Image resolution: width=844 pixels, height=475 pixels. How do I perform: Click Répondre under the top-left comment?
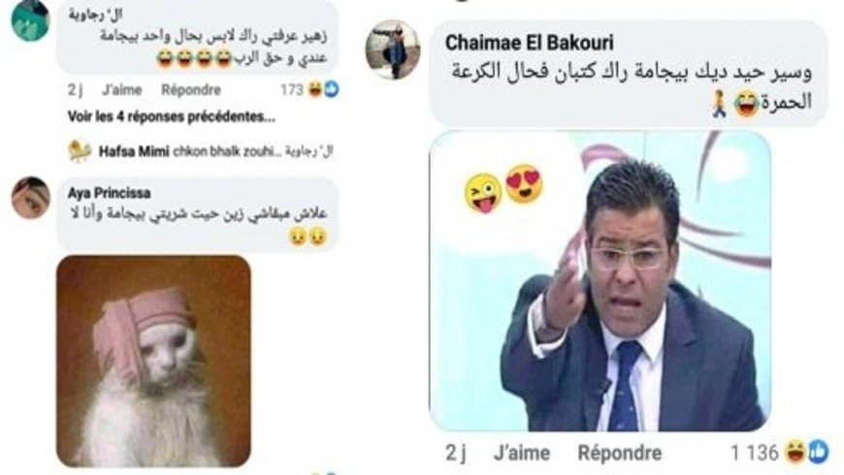[x=191, y=90]
